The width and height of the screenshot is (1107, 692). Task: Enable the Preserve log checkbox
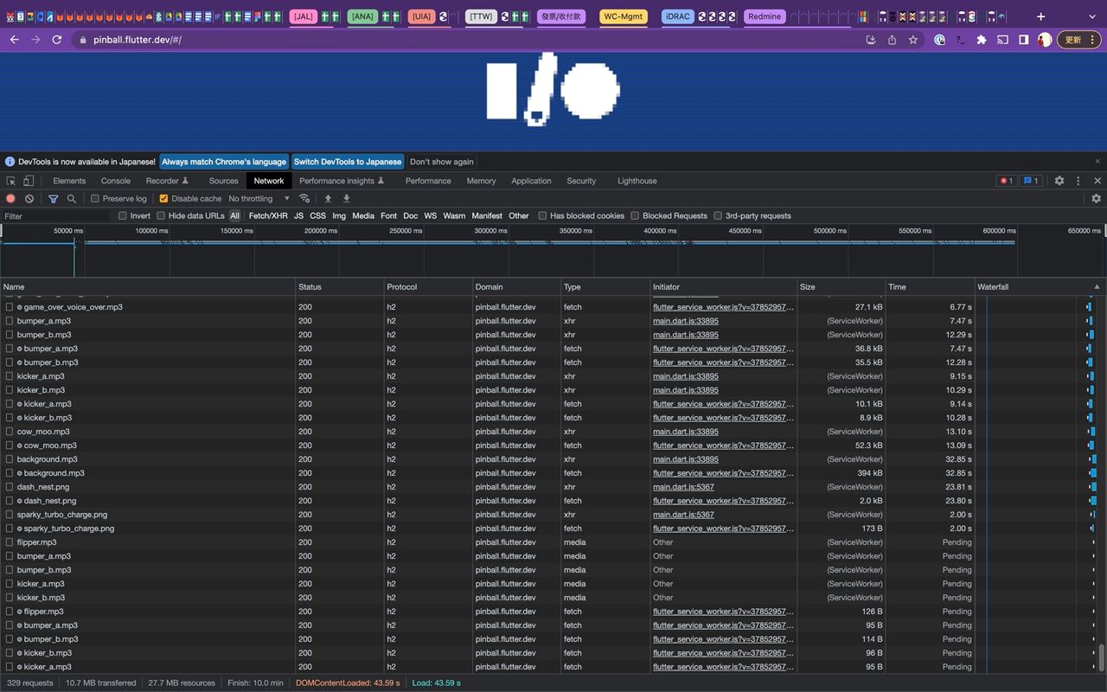pos(95,198)
